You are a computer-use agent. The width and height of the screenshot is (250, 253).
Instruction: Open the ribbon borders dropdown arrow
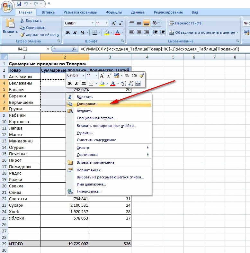pos(100,32)
